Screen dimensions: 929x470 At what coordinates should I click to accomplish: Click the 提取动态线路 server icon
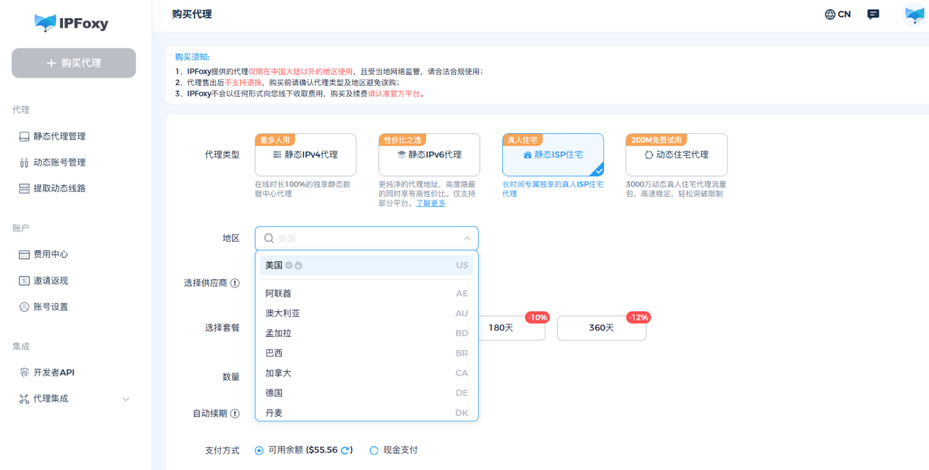pos(24,188)
